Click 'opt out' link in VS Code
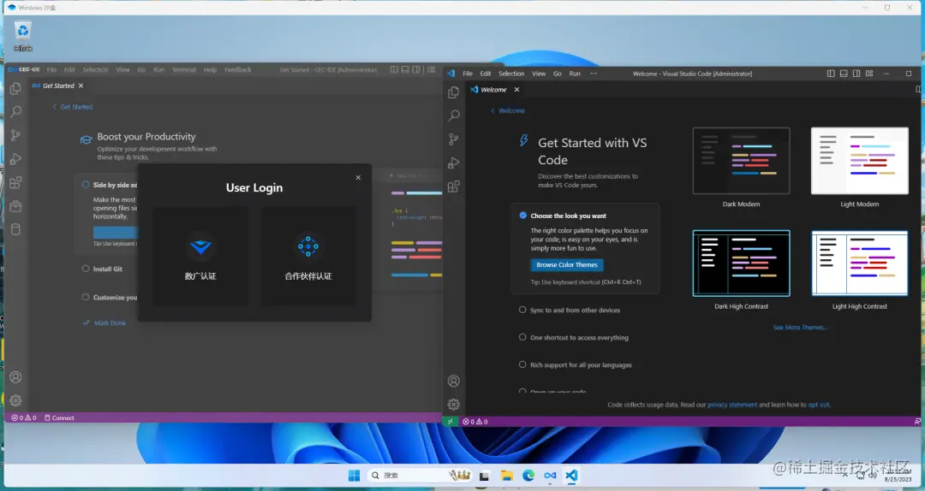The width and height of the screenshot is (925, 491). point(818,405)
